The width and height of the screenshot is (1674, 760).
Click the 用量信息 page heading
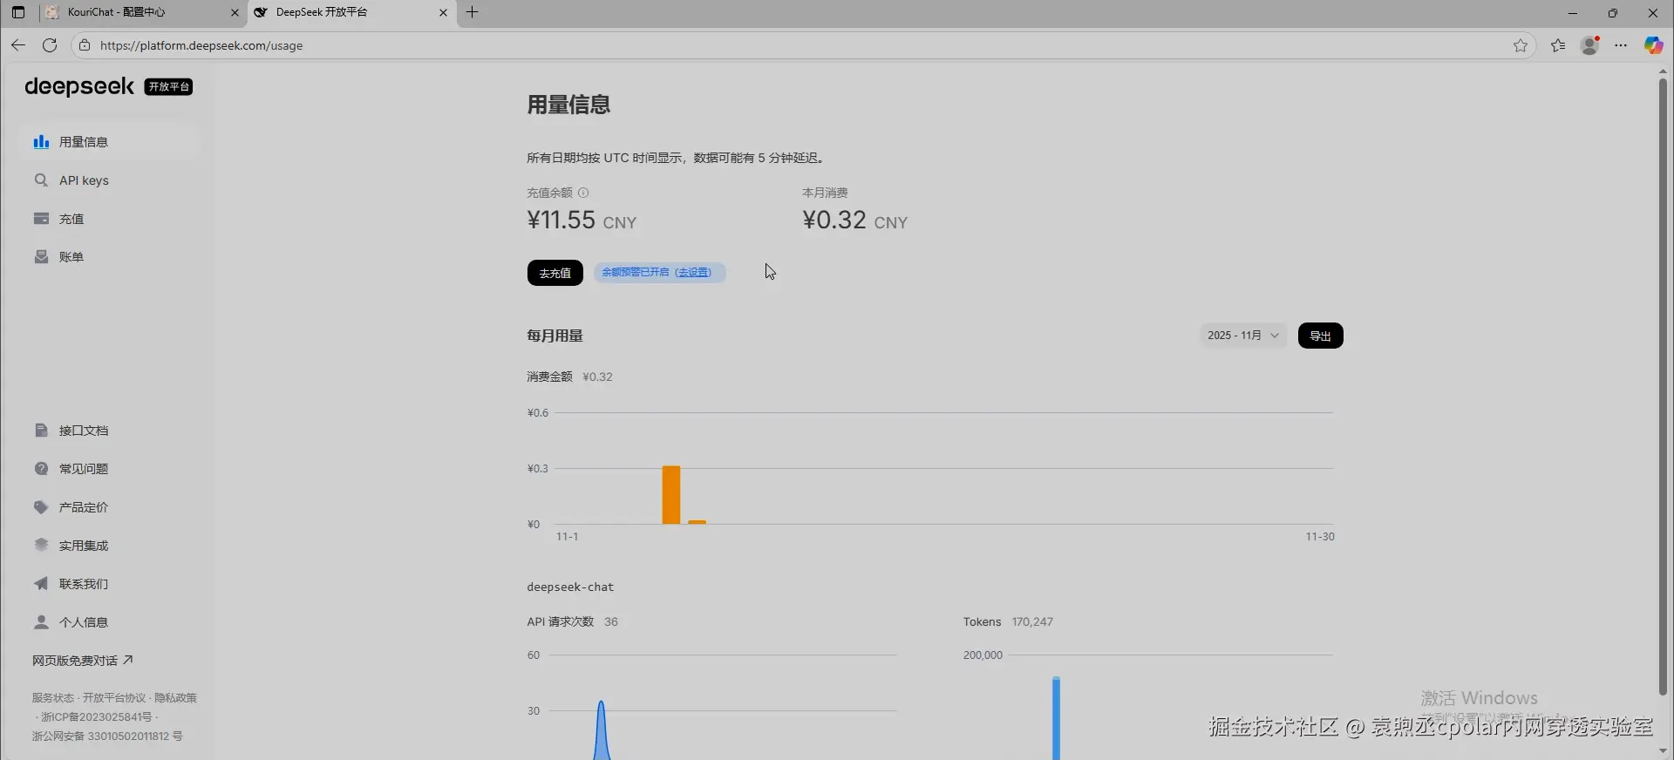[568, 105]
